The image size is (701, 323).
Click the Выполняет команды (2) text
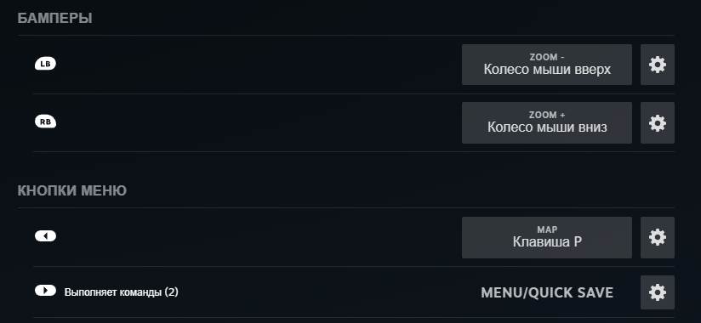coord(121,292)
